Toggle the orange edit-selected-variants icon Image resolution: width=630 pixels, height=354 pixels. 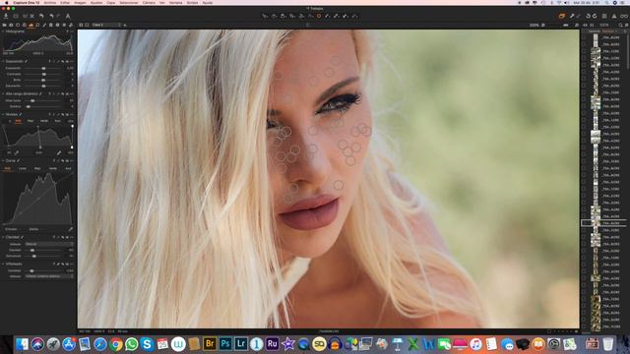click(562, 16)
